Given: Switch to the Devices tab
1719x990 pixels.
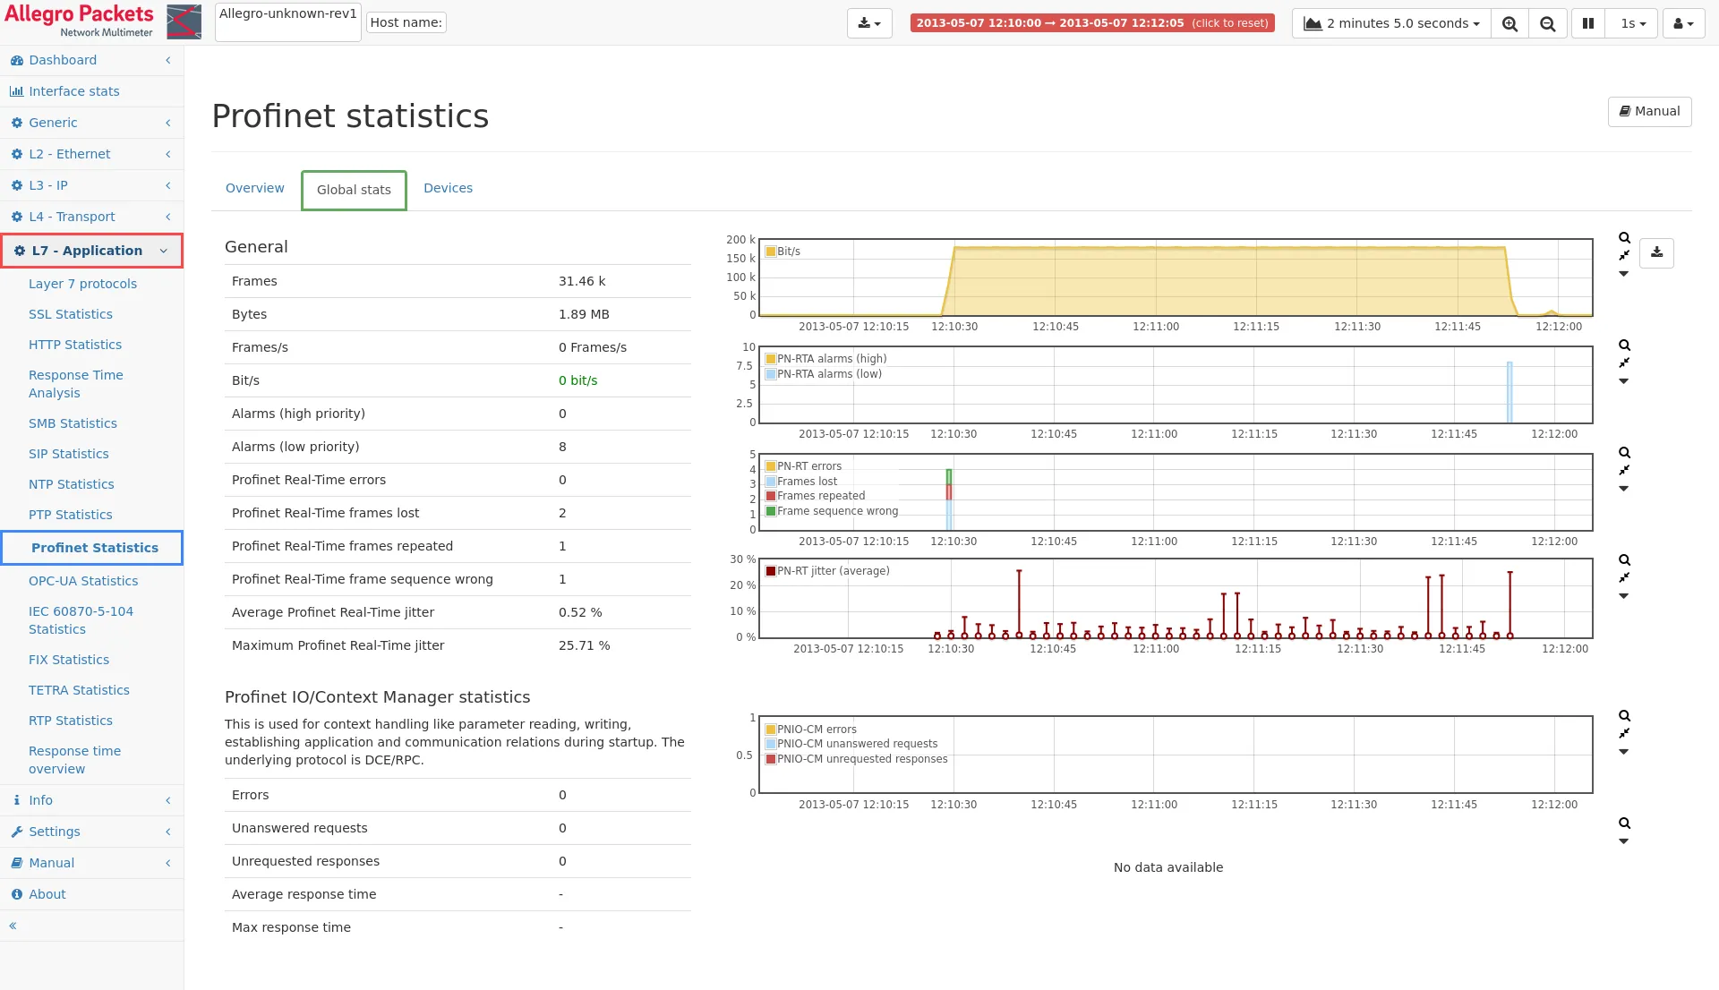Looking at the screenshot, I should click(448, 188).
